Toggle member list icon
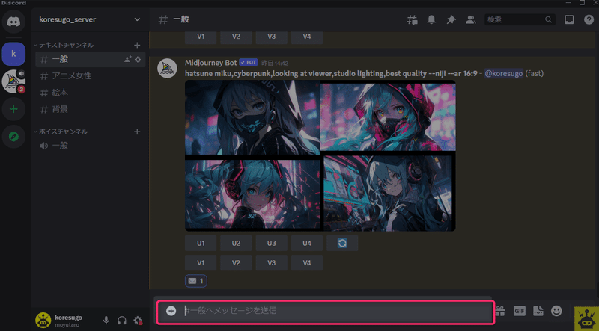The image size is (599, 331). (471, 20)
